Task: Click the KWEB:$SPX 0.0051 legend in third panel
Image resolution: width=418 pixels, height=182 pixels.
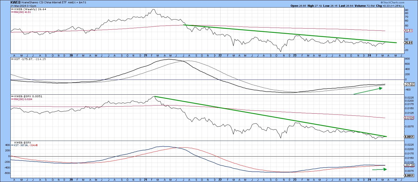Action: 27,96
